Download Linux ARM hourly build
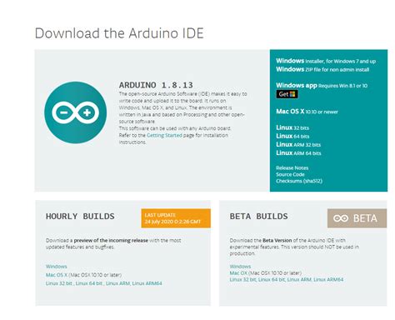This screenshot has width=395, height=320. click(117, 283)
